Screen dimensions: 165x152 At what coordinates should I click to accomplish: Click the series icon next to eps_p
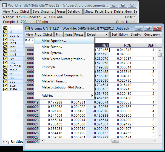click(x=5, y=36)
